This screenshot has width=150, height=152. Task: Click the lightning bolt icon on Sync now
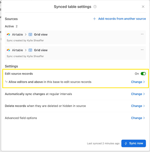pos(126,143)
